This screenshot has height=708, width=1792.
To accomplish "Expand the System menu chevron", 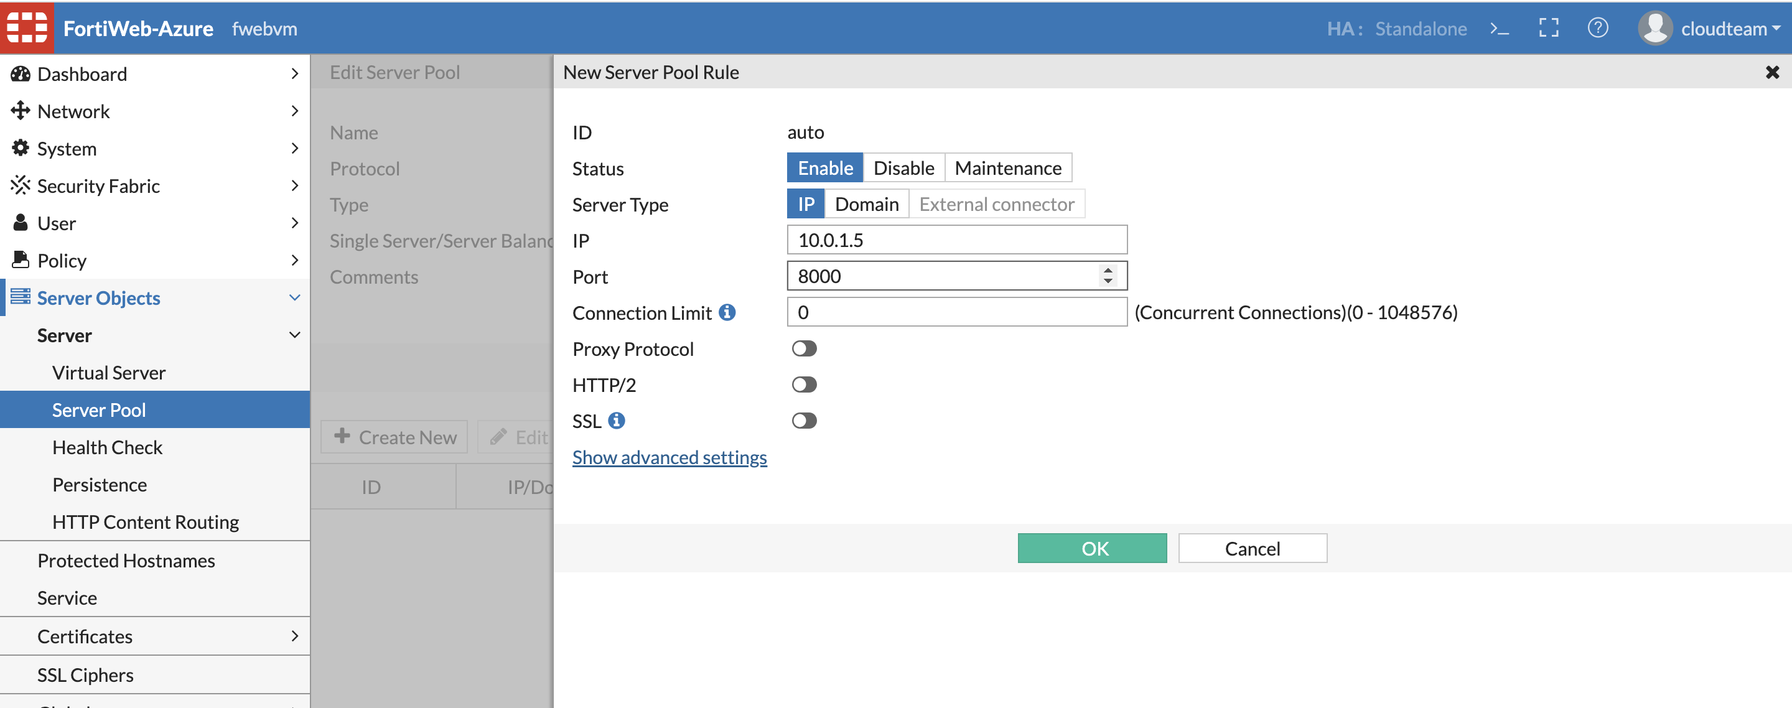I will click(295, 148).
